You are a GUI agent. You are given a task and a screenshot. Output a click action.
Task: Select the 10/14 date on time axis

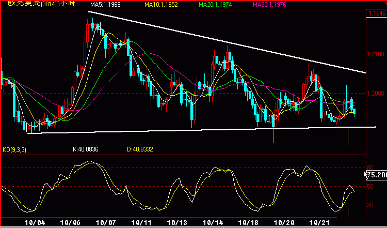pos(213,222)
